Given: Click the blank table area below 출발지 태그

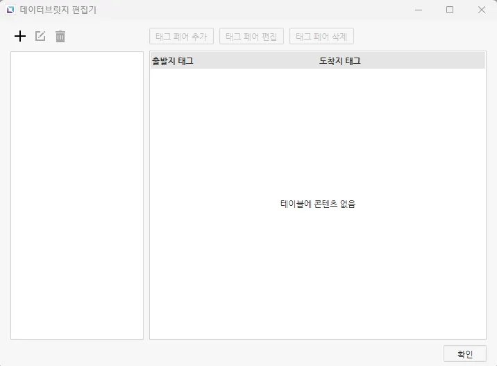Looking at the screenshot, I should click(208, 139).
